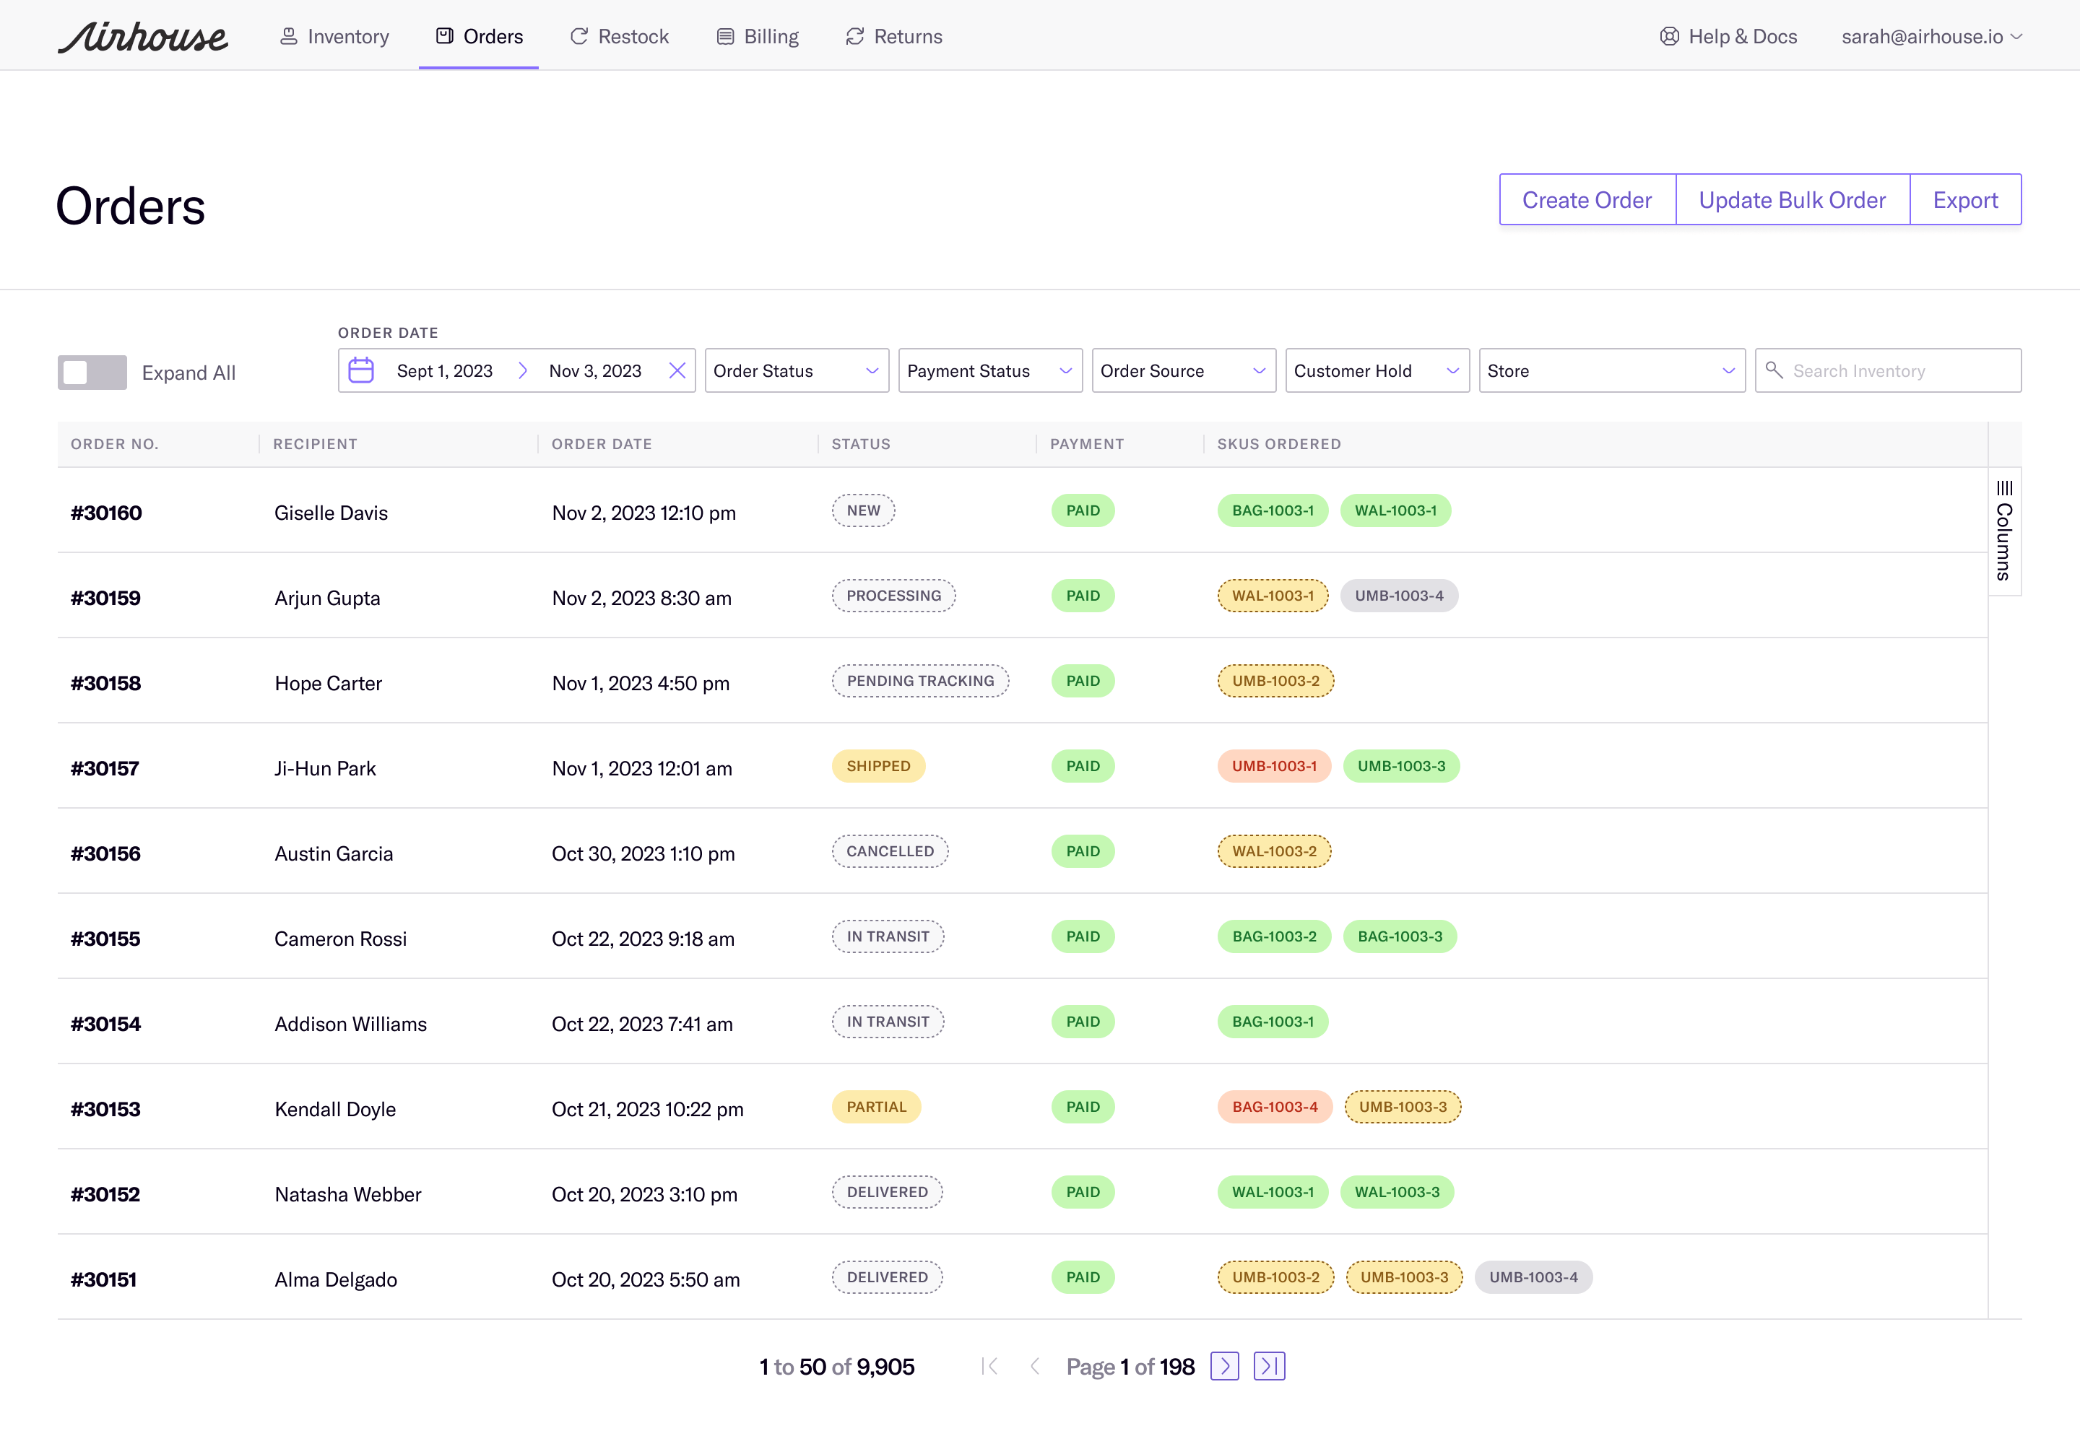This screenshot has height=1444, width=2080.
Task: Clear the date range with X icon
Action: [677, 371]
